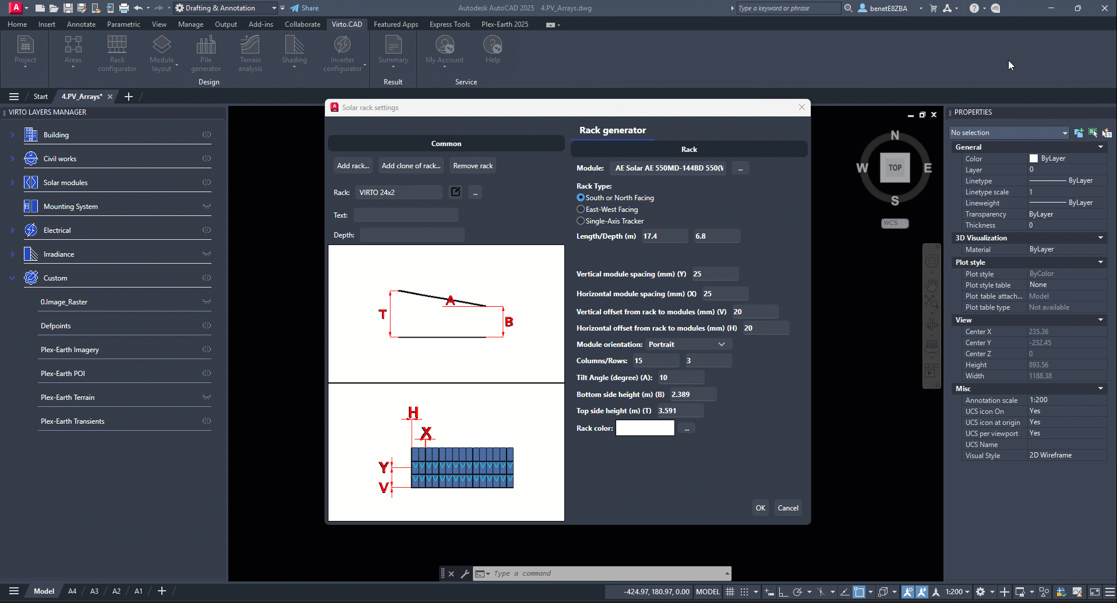The image size is (1117, 603).
Task: Click the Tilt Angle input field
Action: tap(681, 378)
